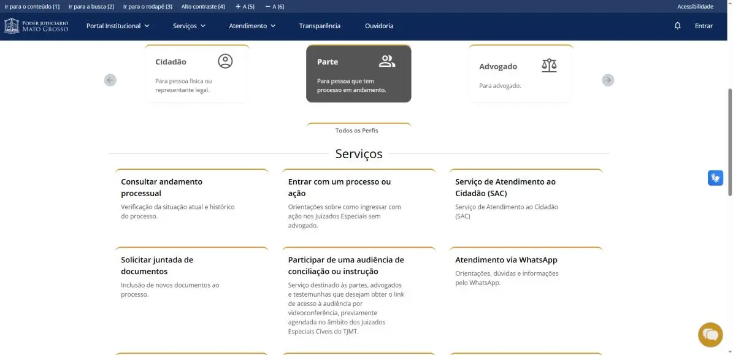This screenshot has height=355, width=733.
Task: Open Consultar andamento processual service
Action: tap(161, 187)
